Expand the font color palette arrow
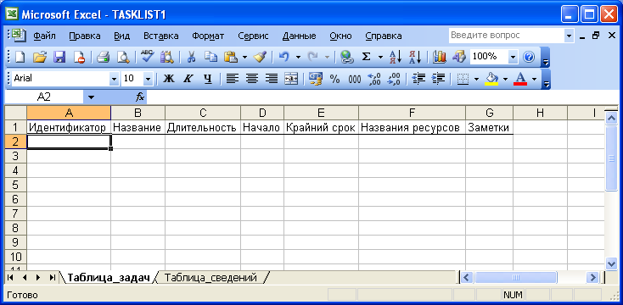 pos(535,79)
